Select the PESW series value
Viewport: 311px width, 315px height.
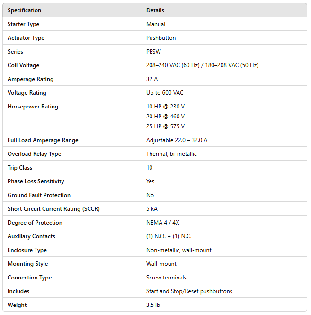153,52
